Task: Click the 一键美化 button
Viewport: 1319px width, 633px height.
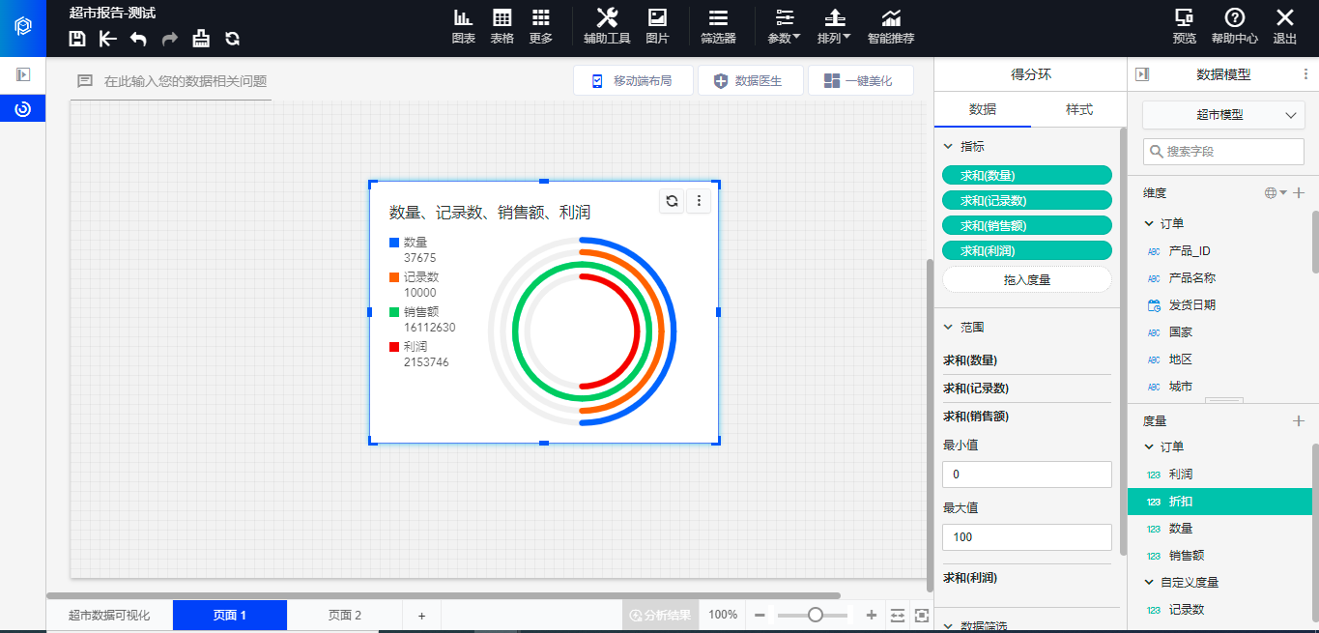Action: [858, 81]
